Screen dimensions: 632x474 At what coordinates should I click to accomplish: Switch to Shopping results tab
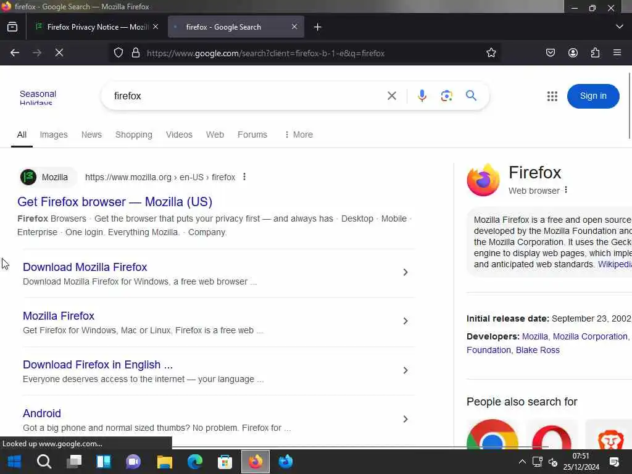(x=134, y=135)
